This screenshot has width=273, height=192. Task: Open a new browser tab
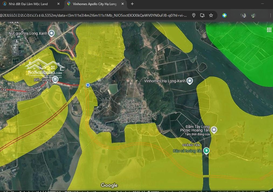coord(132,4)
